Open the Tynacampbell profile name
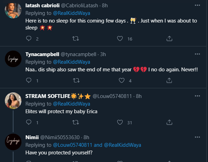208x162 pixels. [x=42, y=54]
